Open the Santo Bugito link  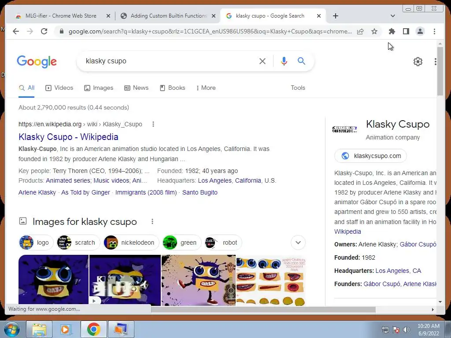200,193
